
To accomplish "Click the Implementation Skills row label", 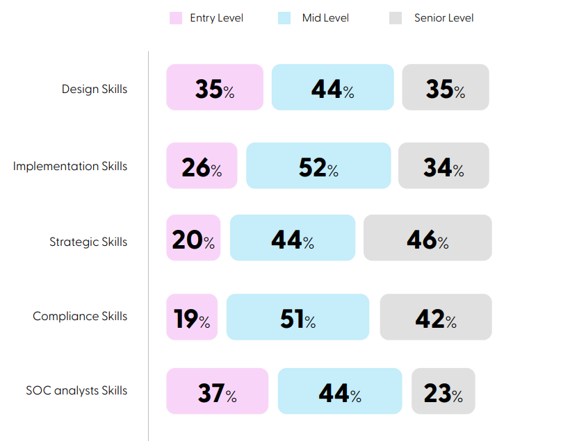I will tap(70, 166).
